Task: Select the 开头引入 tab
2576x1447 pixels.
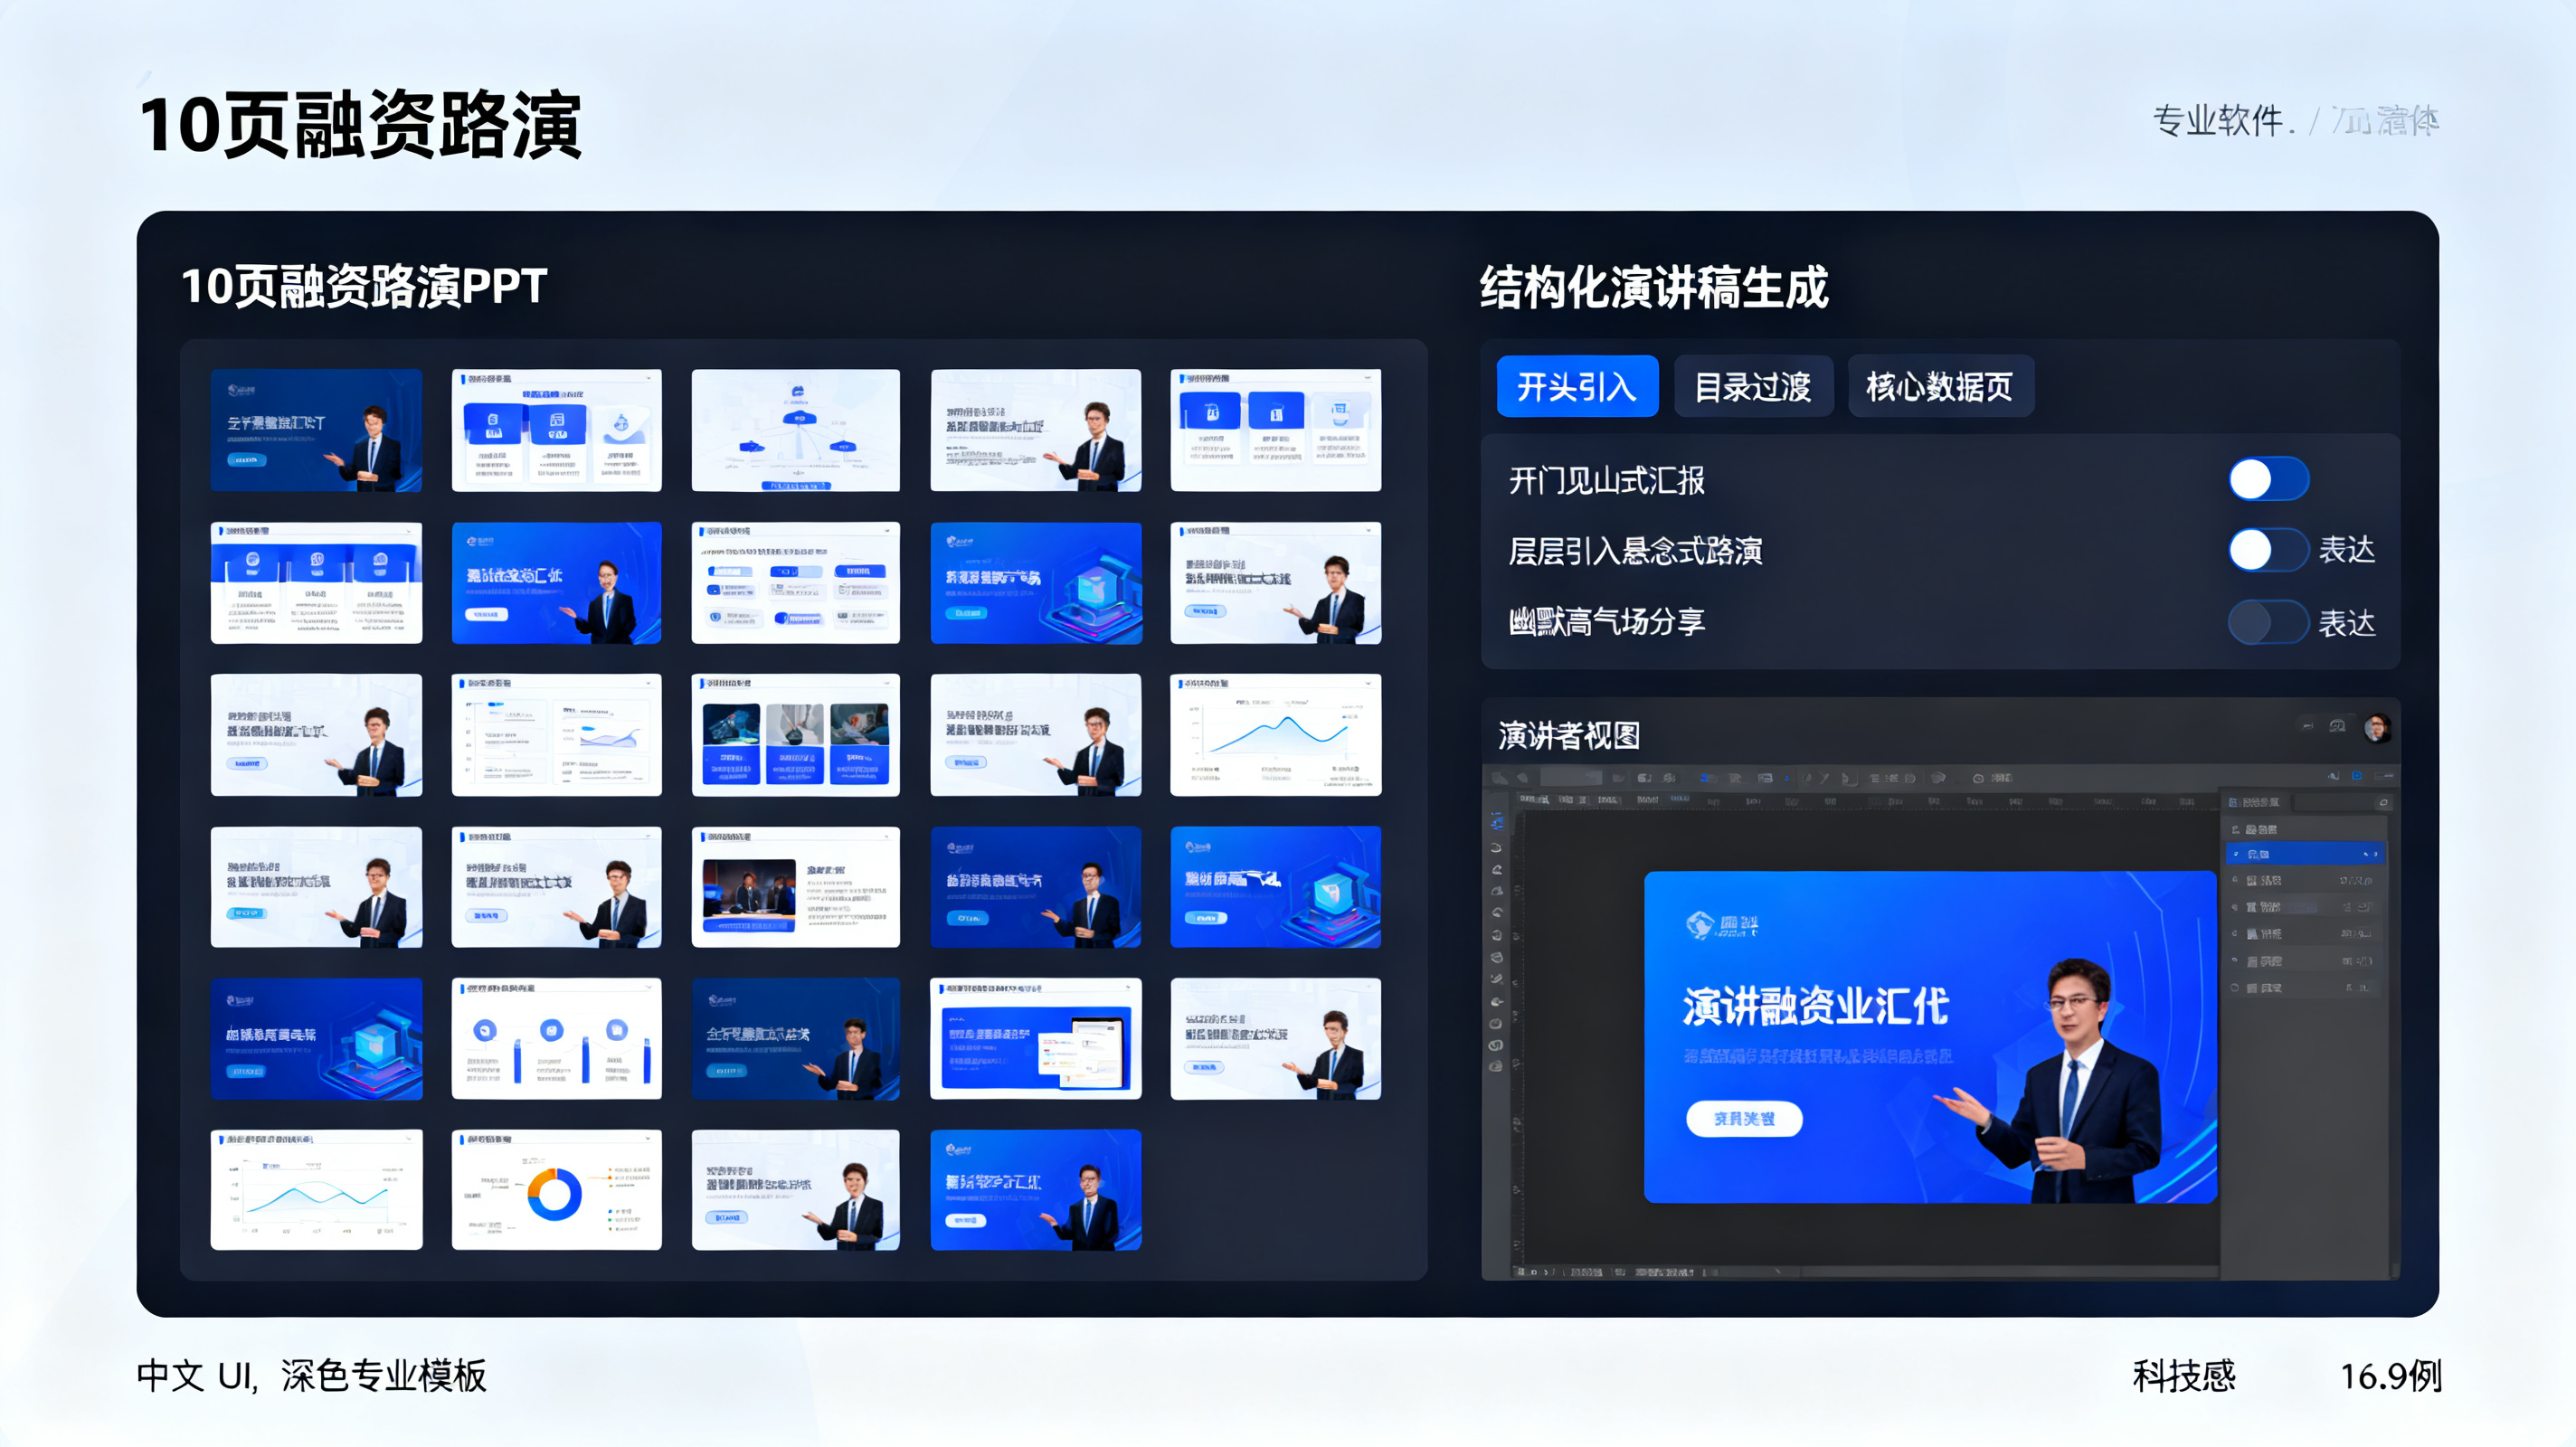Action: click(1577, 386)
